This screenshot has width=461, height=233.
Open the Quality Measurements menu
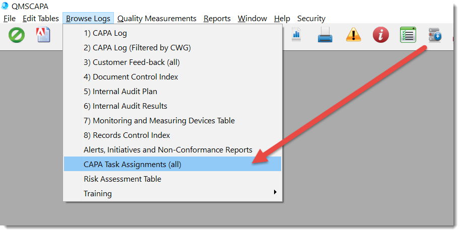[157, 19]
